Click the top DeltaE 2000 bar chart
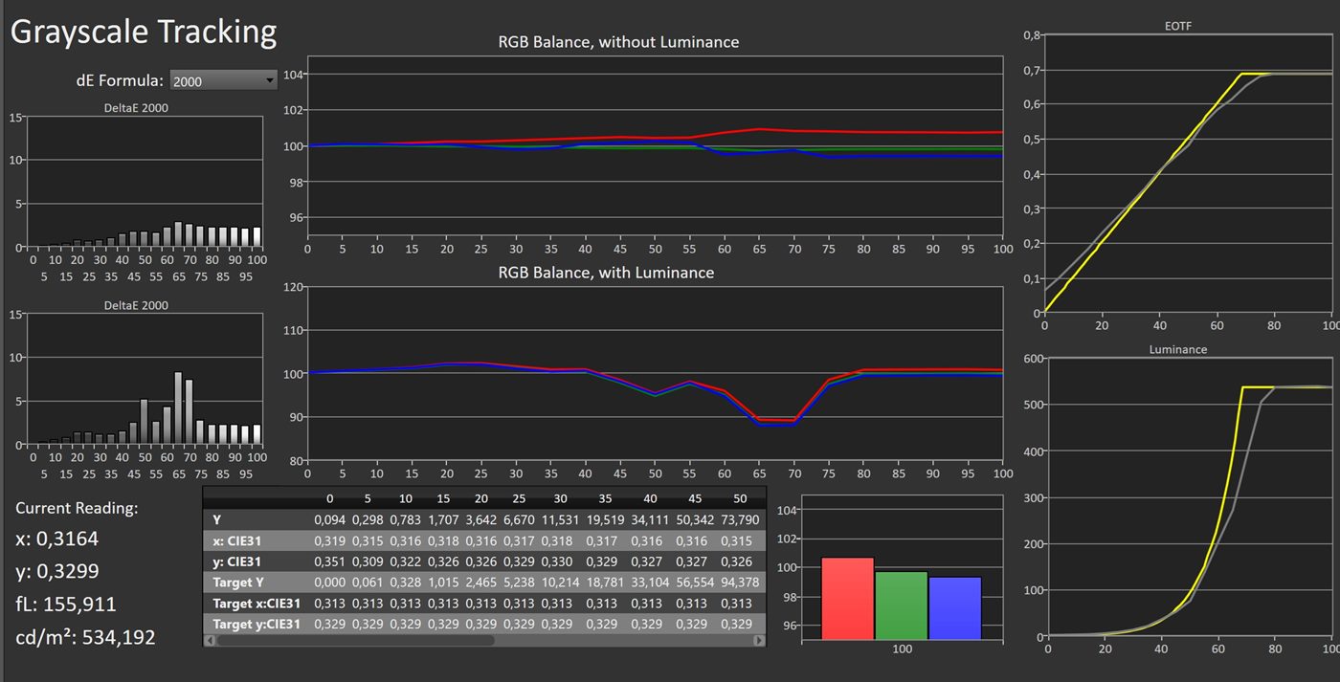 point(145,182)
